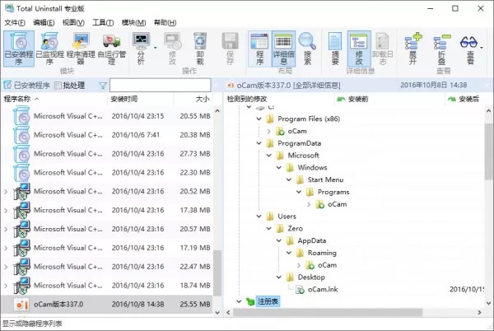Toggle the 详细信息 layout panel button
The height and width of the screenshot is (331, 494).
pos(283,49)
